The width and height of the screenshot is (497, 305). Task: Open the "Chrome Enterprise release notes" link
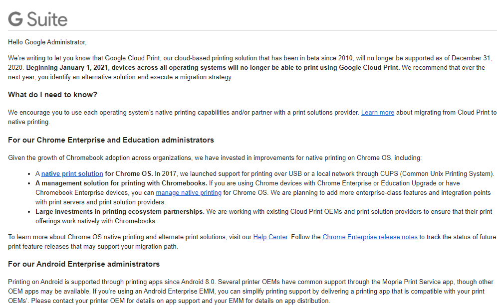[370, 237]
